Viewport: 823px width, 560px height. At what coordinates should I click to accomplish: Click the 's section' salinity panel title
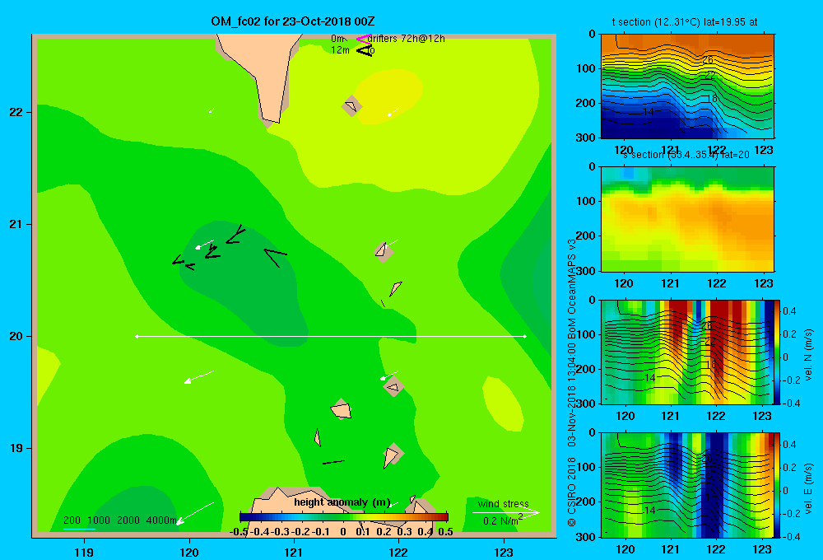pos(685,155)
